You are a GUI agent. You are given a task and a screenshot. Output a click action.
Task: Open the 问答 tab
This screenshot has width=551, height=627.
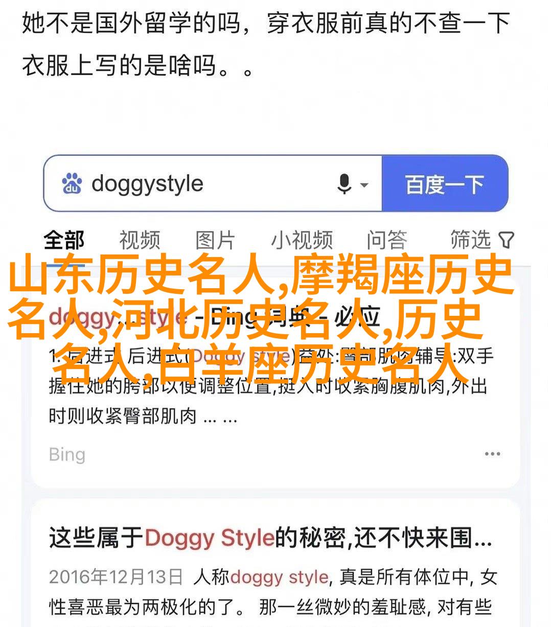387,240
